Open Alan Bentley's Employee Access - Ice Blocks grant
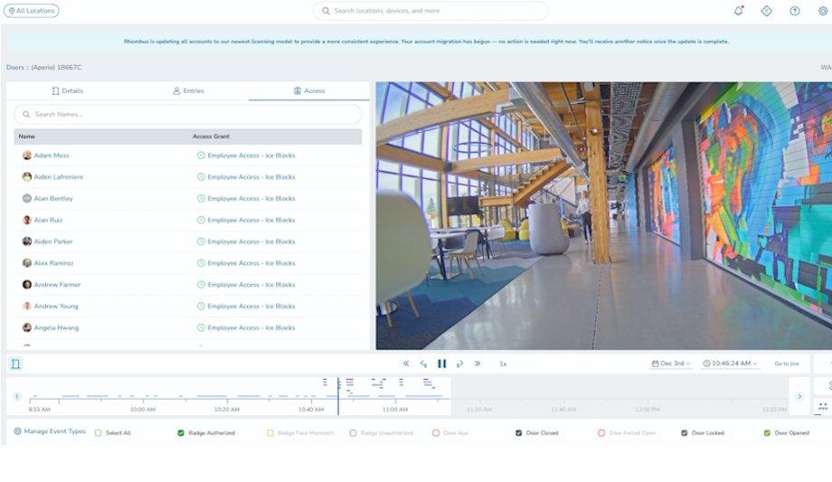 251,199
